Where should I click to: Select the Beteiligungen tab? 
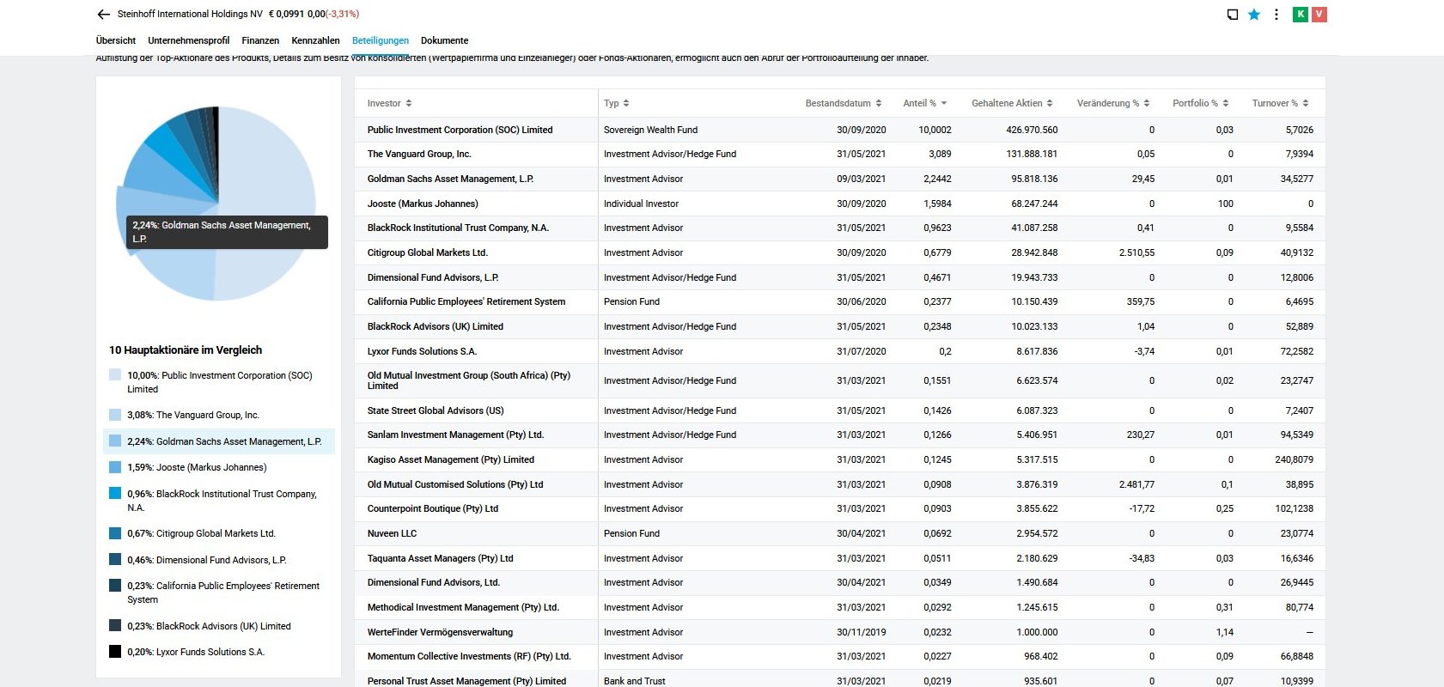[x=381, y=40]
